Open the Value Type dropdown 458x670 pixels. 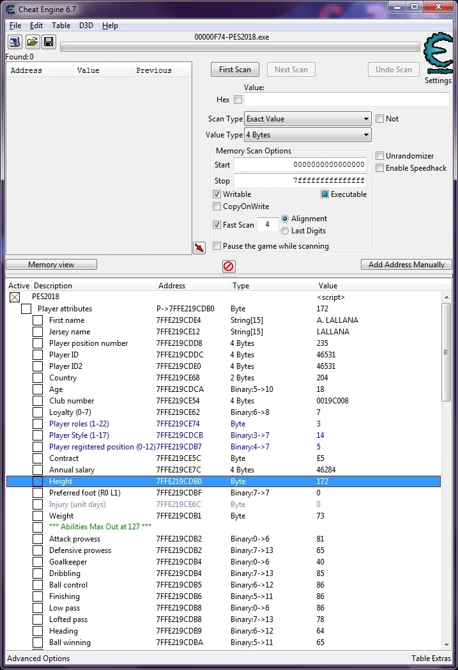[307, 135]
